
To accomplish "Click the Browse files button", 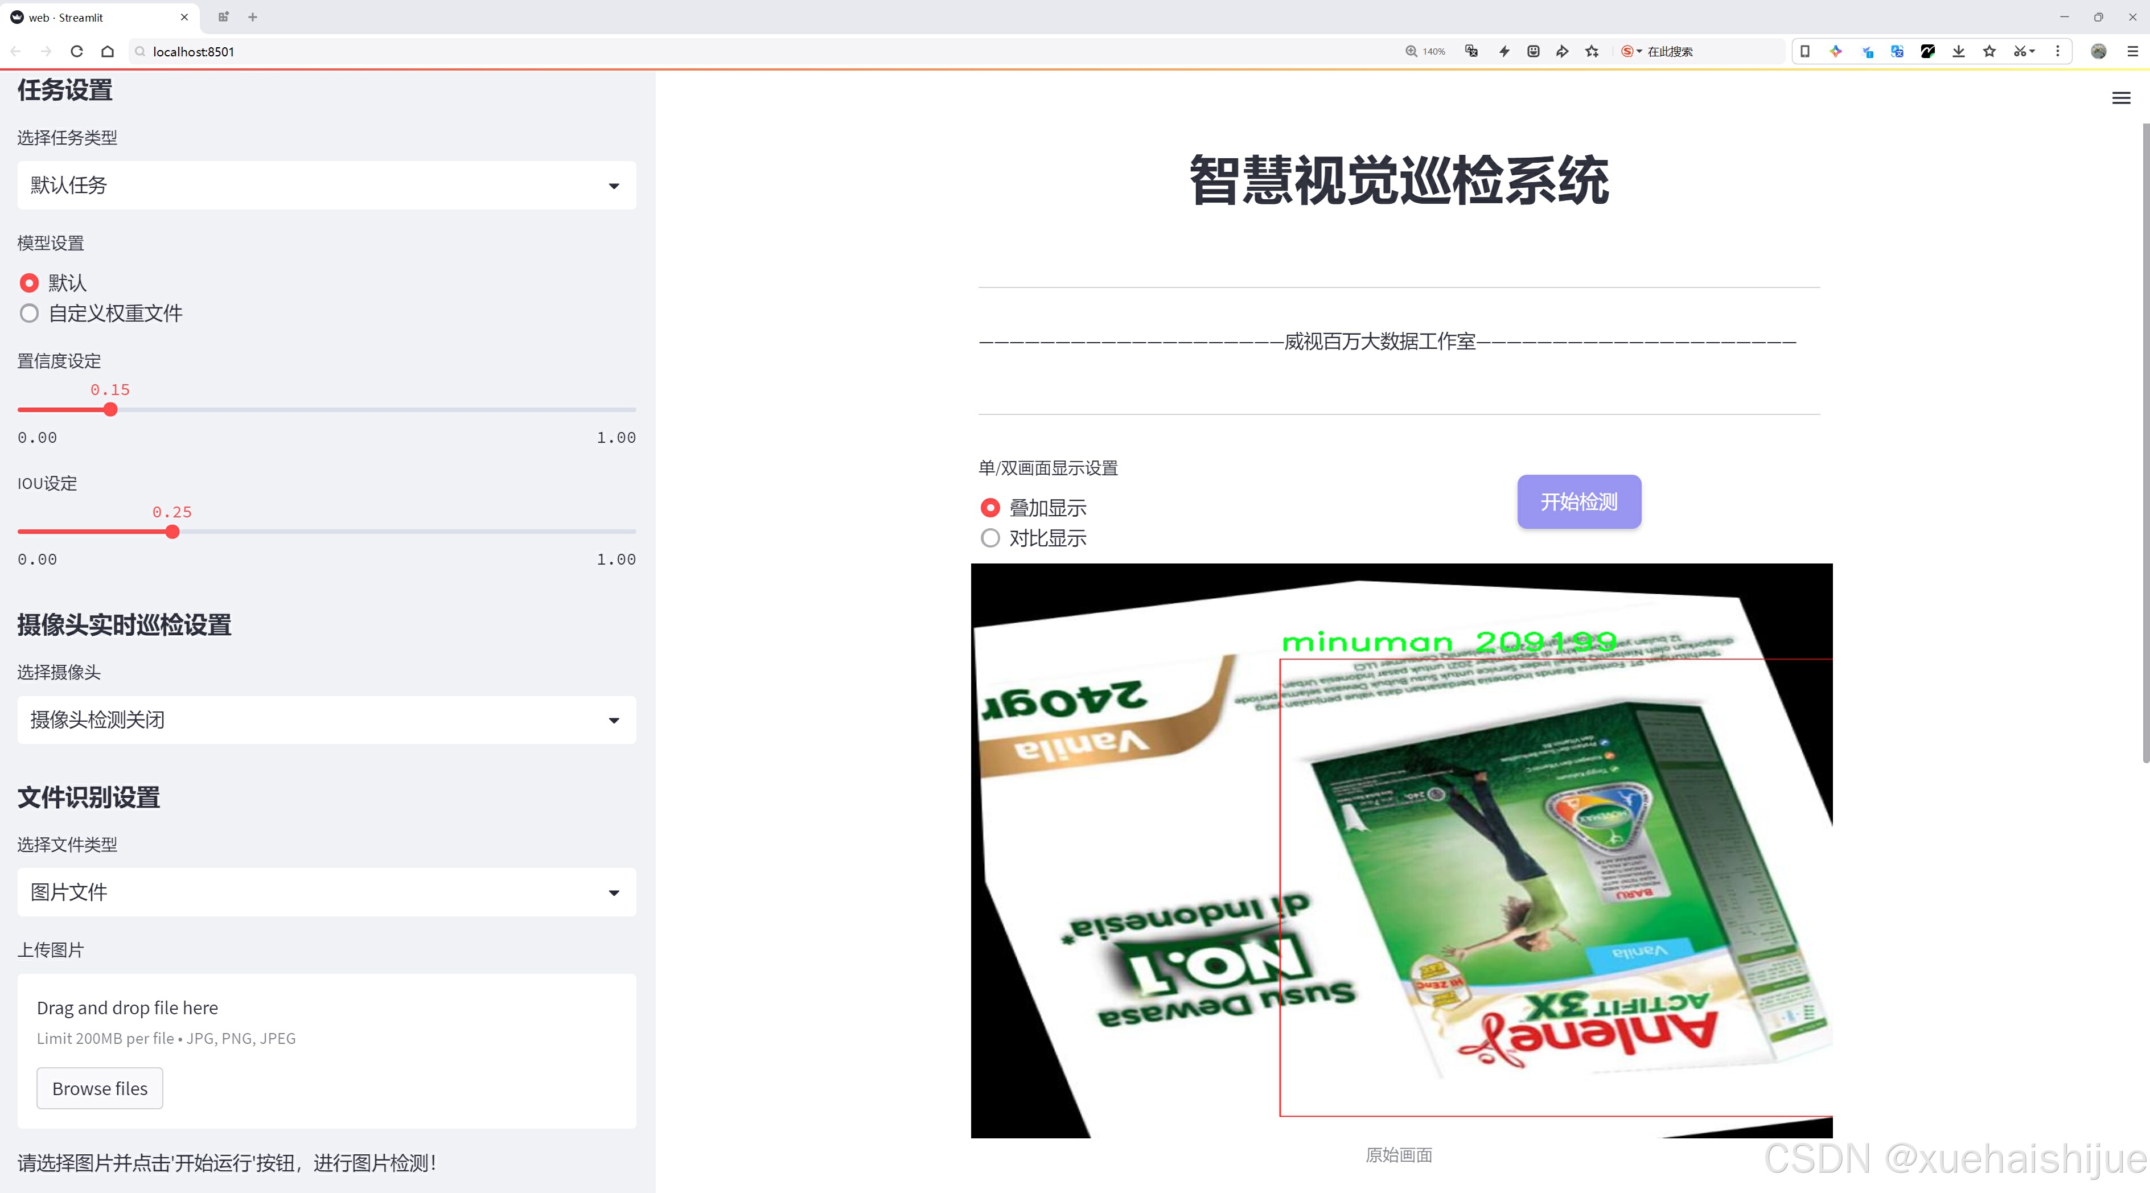I will [x=99, y=1088].
